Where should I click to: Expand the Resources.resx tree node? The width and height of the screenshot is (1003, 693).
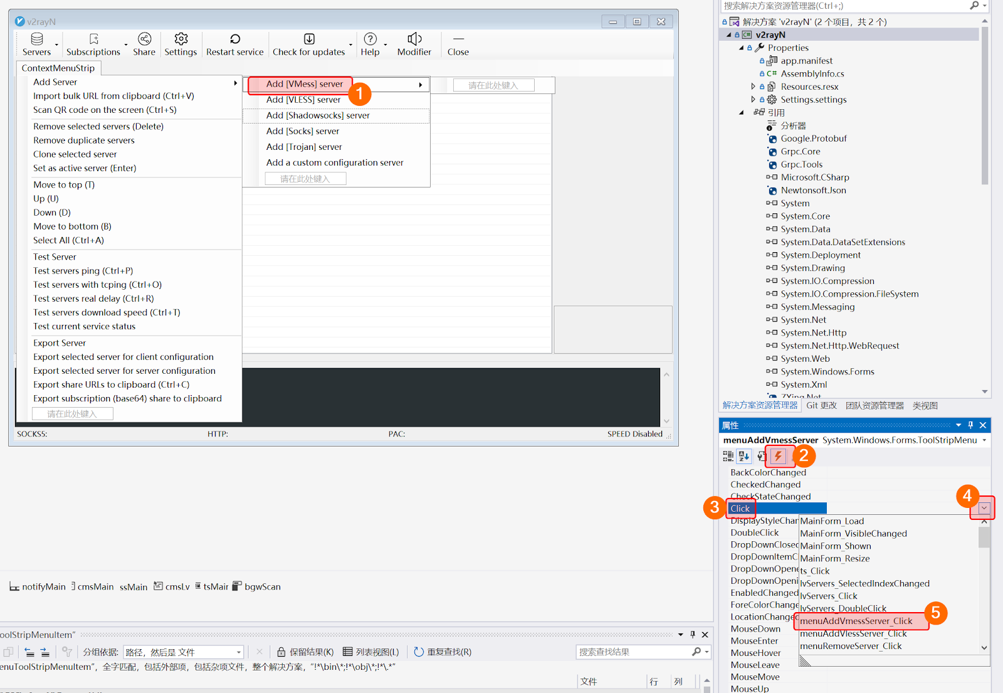click(753, 87)
